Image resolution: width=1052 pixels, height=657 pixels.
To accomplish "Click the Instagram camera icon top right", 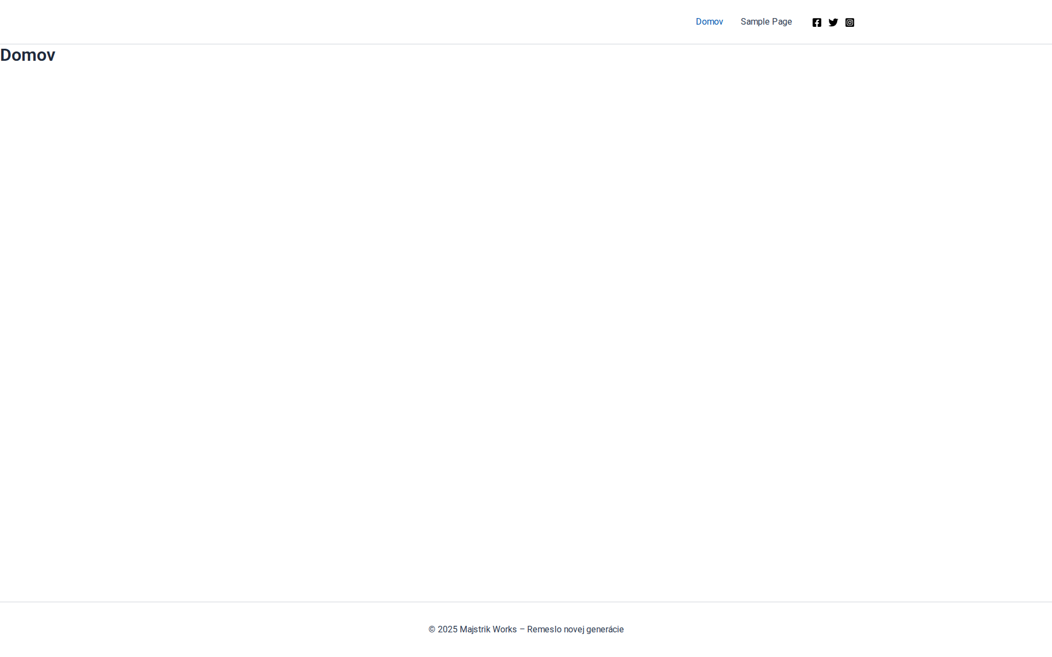I will [x=850, y=22].
